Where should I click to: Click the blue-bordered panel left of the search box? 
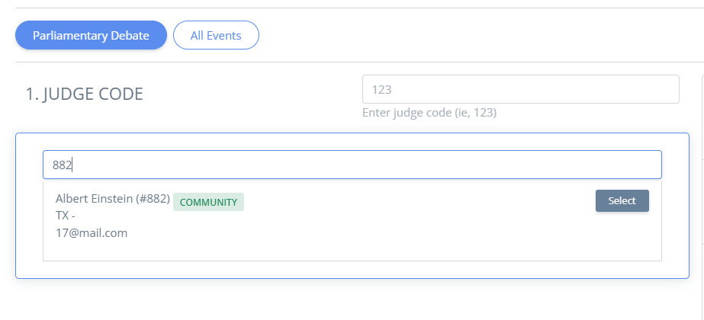[x=29, y=205]
